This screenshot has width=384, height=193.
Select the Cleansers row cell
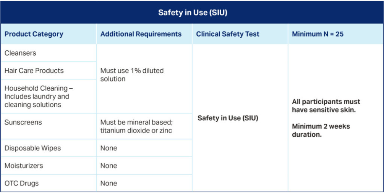(x=20, y=53)
